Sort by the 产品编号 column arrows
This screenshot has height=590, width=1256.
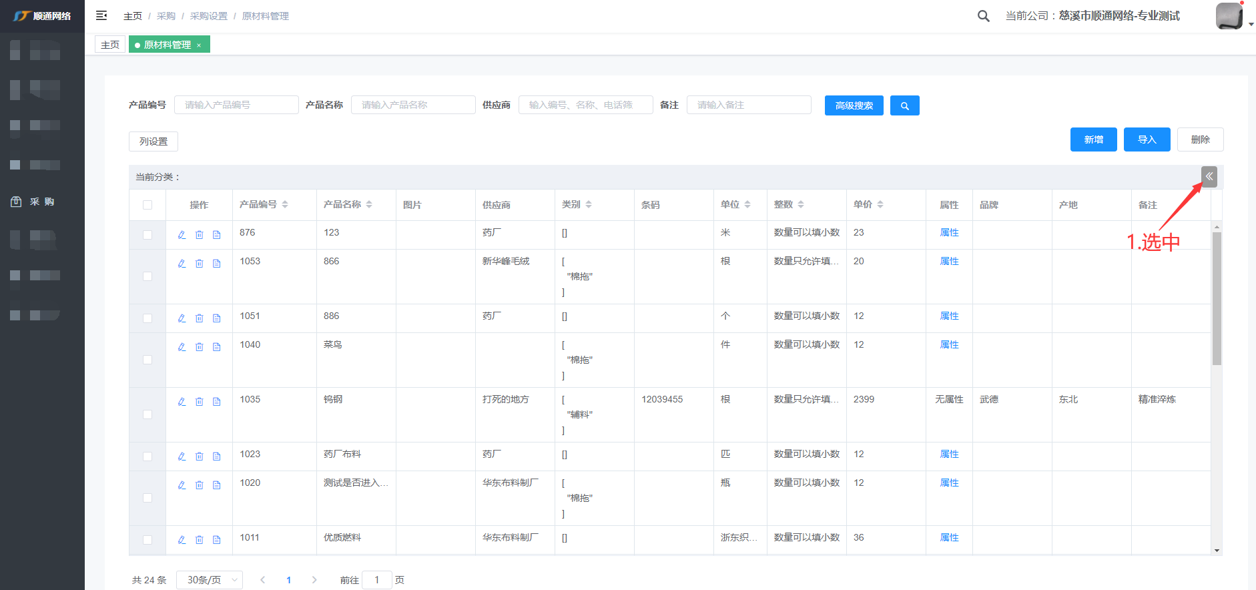[x=285, y=205]
